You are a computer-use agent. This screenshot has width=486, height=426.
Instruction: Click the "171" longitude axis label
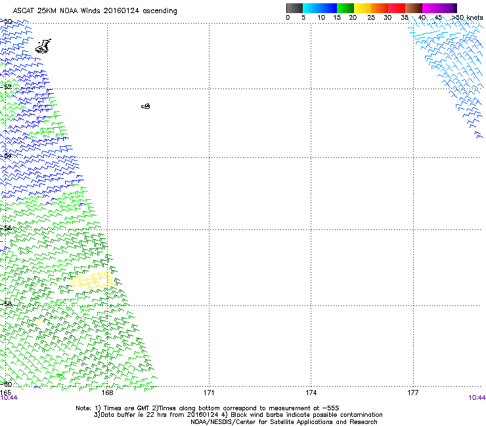(209, 393)
